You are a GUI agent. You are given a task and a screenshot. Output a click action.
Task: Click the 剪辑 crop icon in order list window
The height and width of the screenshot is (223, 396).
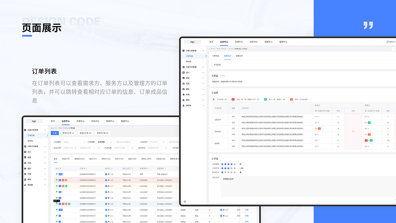(x=25, y=174)
